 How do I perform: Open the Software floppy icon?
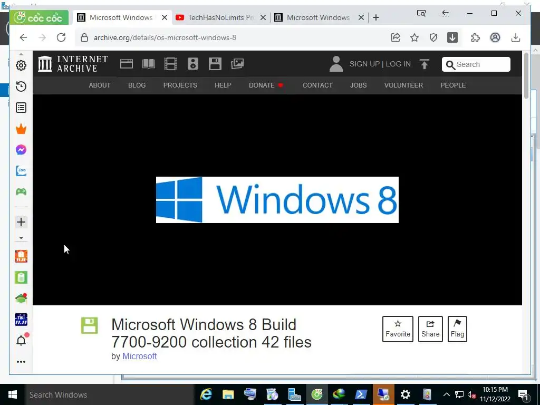215,64
